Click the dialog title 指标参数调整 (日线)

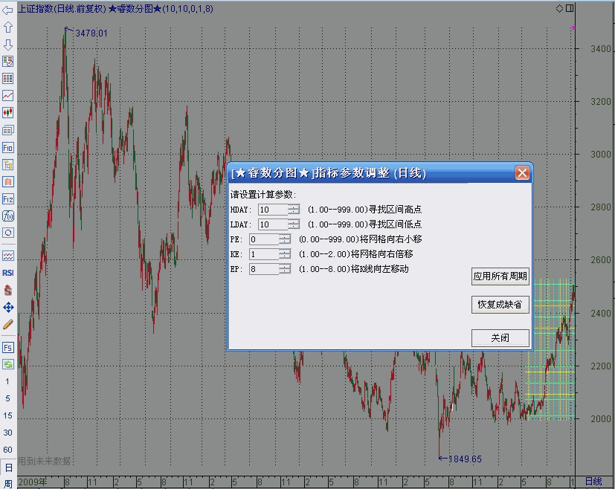tap(370, 173)
